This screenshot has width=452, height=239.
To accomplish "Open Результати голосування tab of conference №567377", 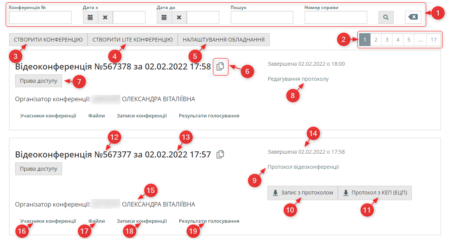I will pos(209,221).
